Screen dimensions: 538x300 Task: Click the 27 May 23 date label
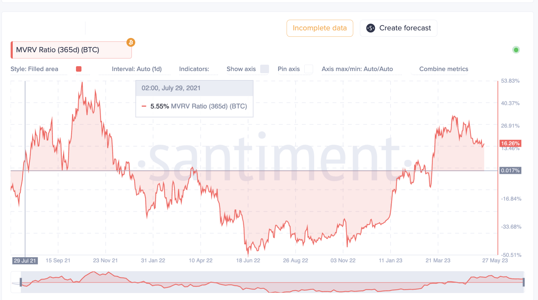coord(495,261)
